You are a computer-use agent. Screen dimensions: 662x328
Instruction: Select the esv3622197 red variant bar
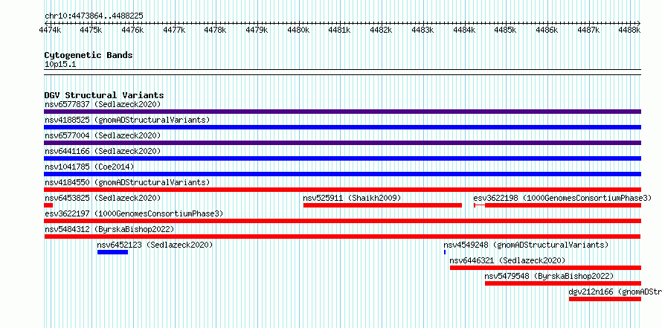click(342, 221)
